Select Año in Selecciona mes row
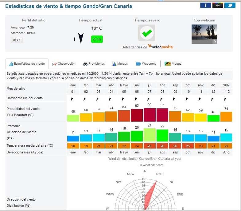The height and width of the screenshot is (211, 241). (x=226, y=152)
